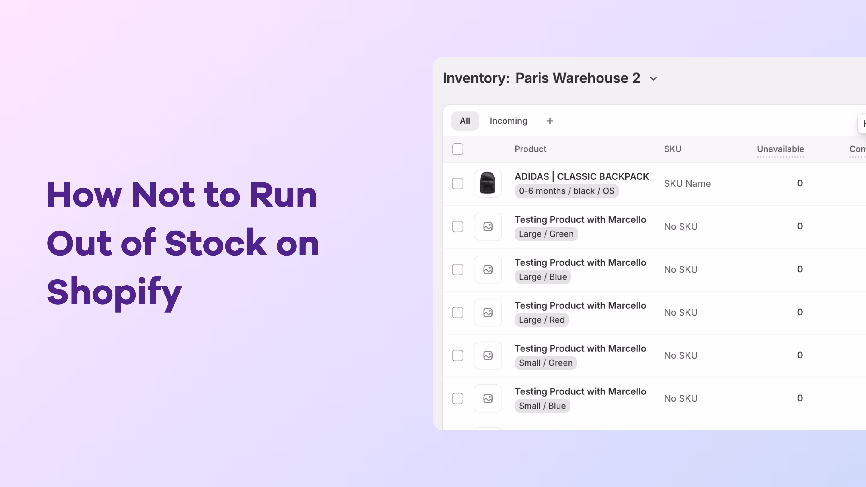Click placeholder image icon for Small / Green
The image size is (866, 487).
coord(487,356)
